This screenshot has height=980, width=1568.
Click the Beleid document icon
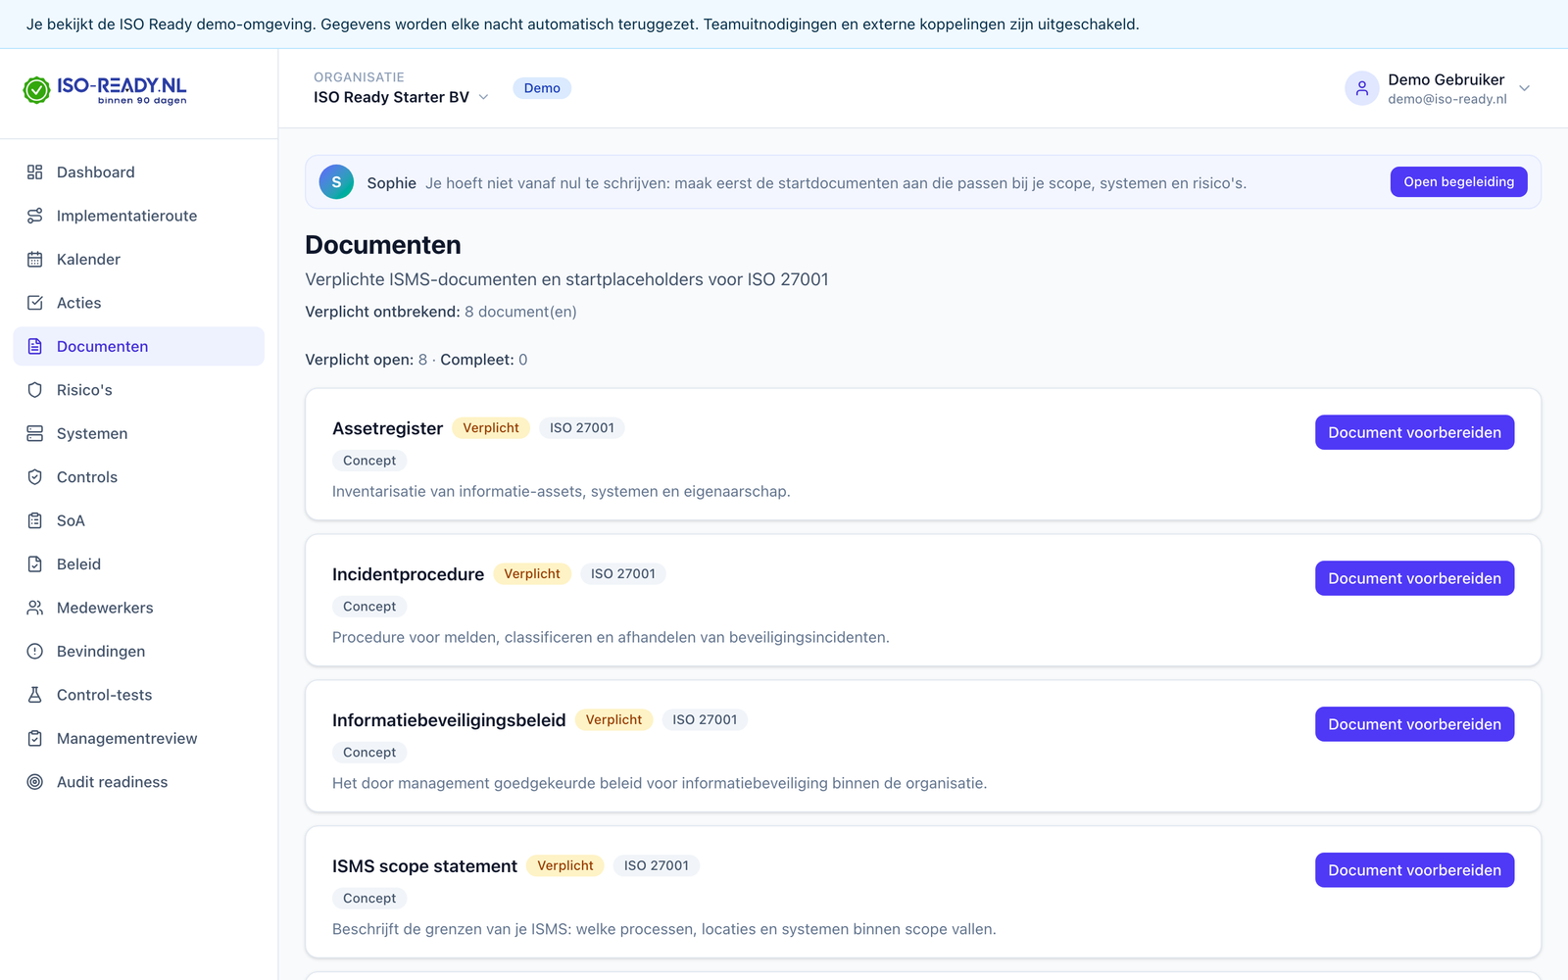35,564
